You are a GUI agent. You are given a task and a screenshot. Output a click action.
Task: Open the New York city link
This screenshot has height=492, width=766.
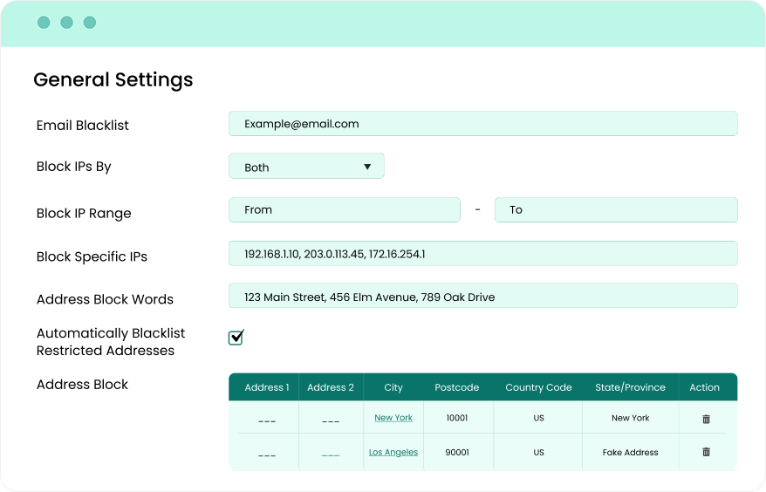(x=393, y=418)
